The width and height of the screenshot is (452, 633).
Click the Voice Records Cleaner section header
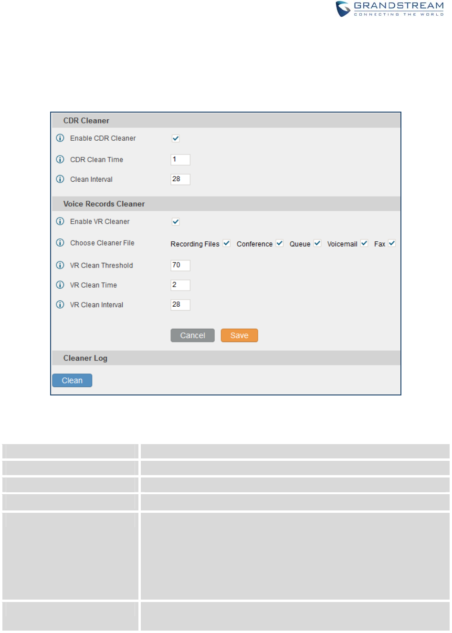(x=226, y=204)
